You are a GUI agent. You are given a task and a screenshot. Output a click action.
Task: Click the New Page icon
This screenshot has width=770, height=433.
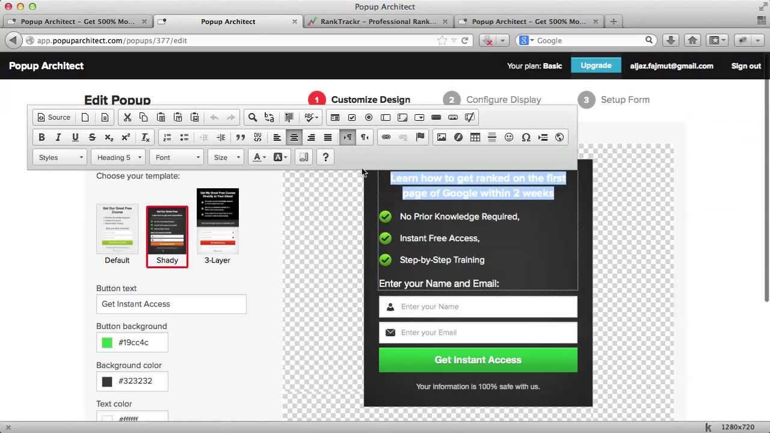click(x=85, y=117)
